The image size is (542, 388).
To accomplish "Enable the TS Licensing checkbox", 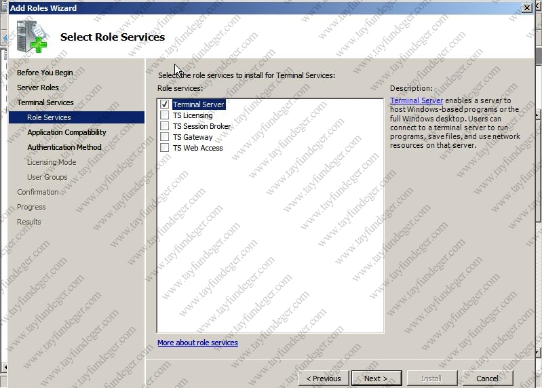I will pos(165,115).
